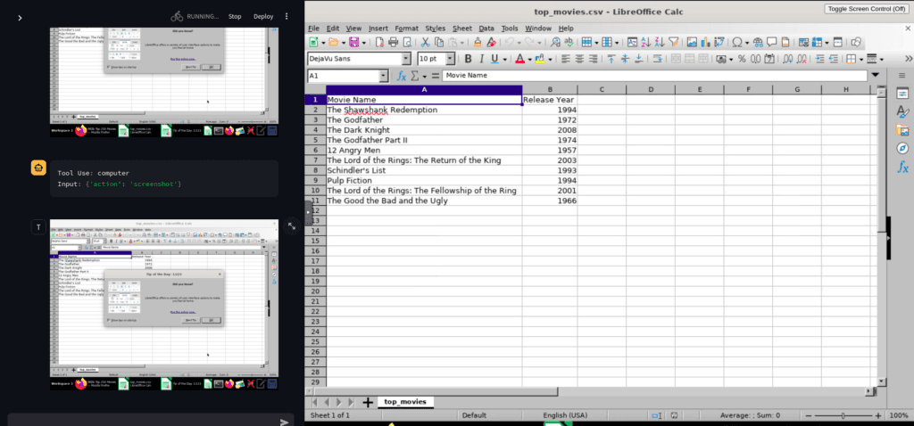Run the Spelling check icon
Viewport: 914px width, 426px height.
pyautogui.click(x=569, y=42)
